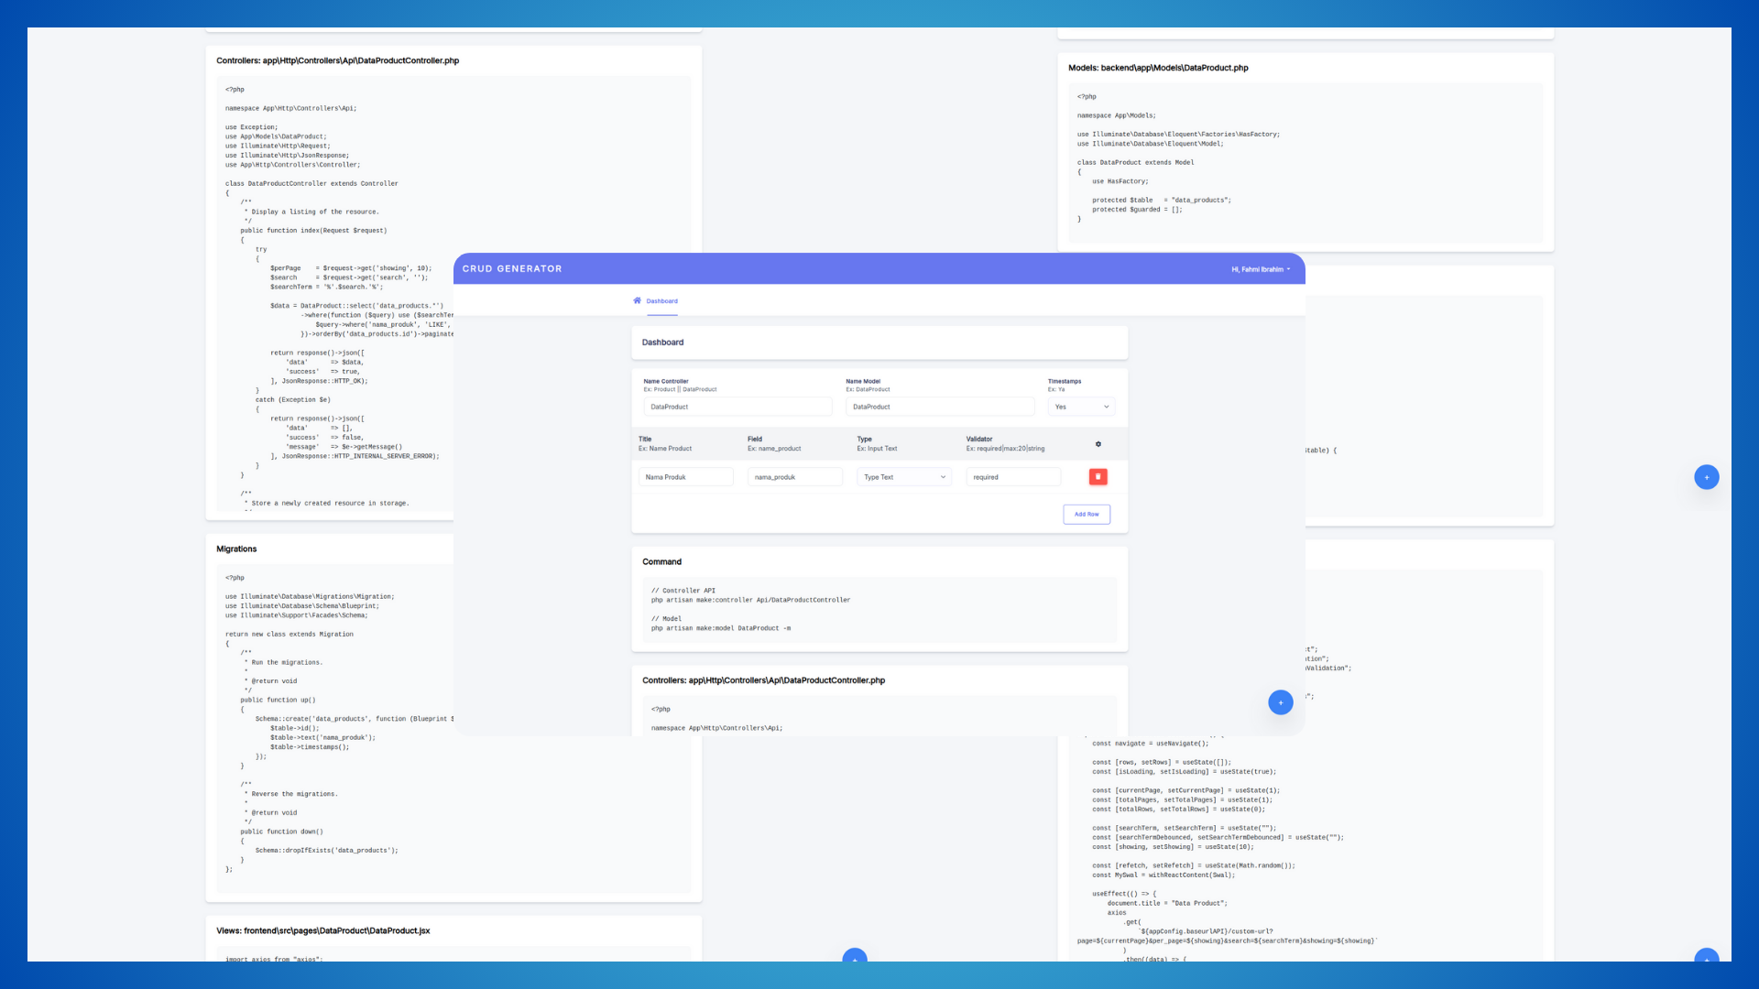
Task: Click the plus button at the bottom right corner
Action: coord(1706,955)
